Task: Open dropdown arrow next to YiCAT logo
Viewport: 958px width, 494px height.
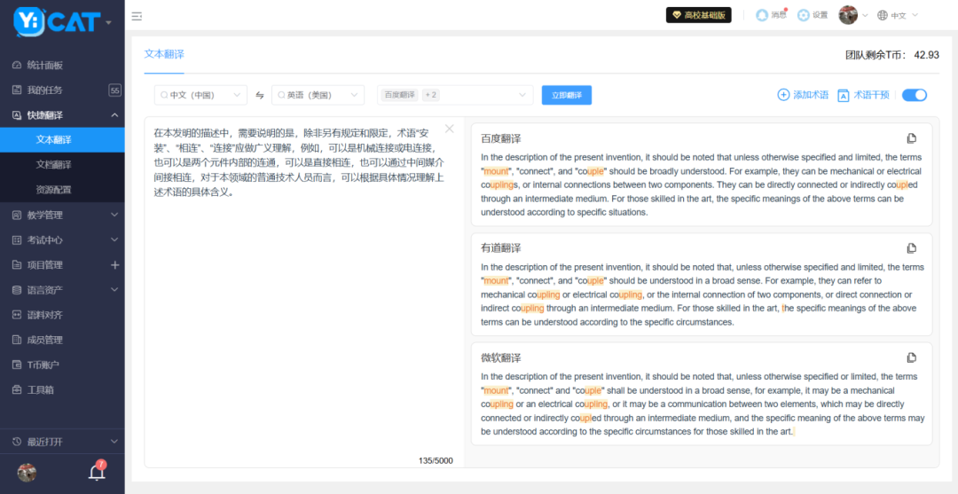Action: (109, 22)
